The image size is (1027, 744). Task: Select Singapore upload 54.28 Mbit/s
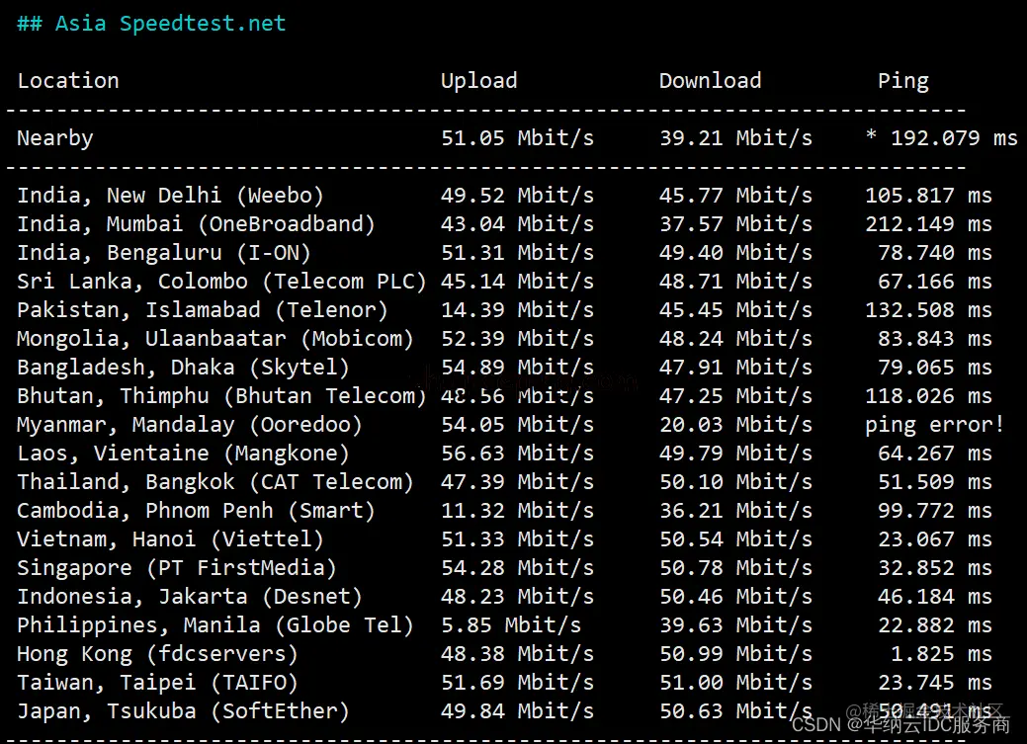coord(517,568)
